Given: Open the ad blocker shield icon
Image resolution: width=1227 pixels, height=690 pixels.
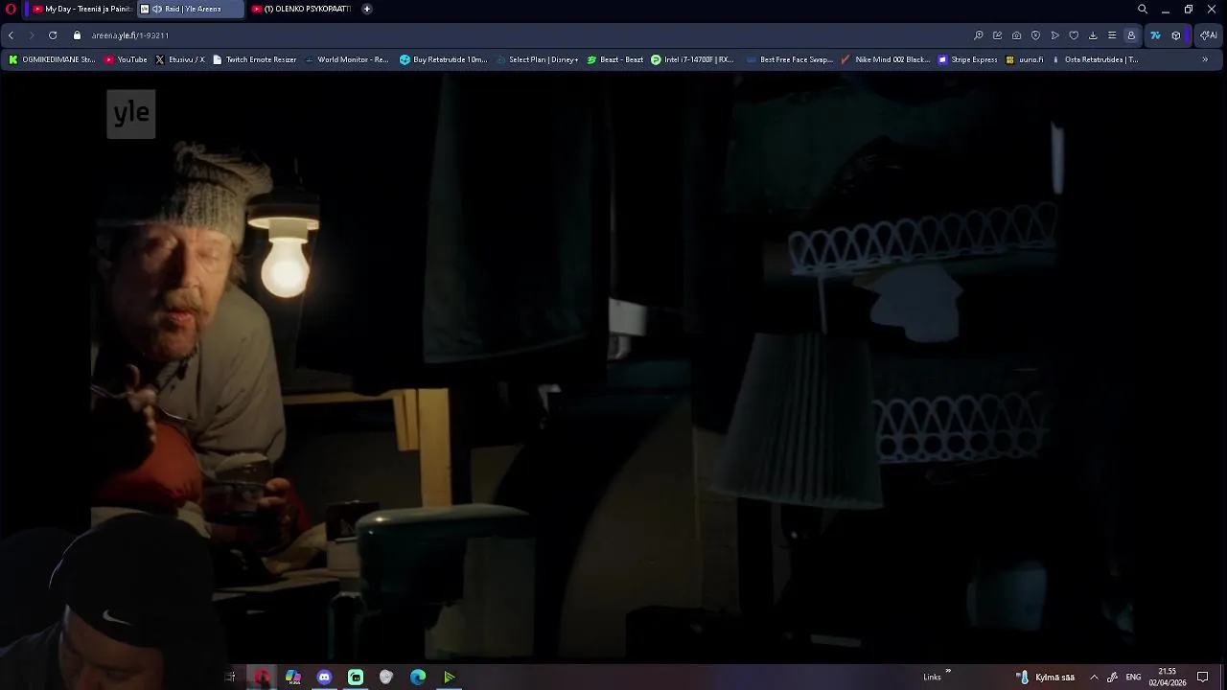Looking at the screenshot, I should pyautogui.click(x=1035, y=35).
